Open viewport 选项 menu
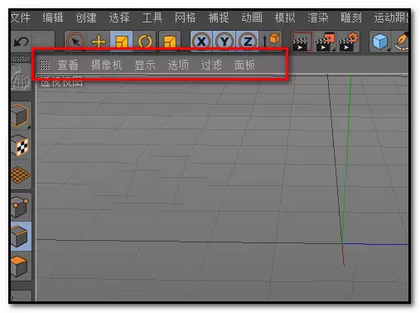 178,65
